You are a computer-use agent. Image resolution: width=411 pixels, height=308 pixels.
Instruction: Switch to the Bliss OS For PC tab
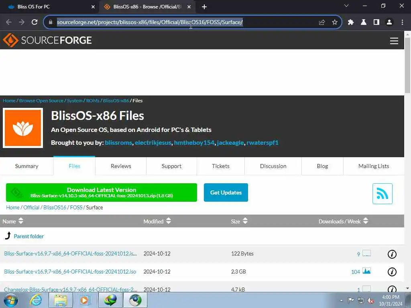tap(50, 7)
